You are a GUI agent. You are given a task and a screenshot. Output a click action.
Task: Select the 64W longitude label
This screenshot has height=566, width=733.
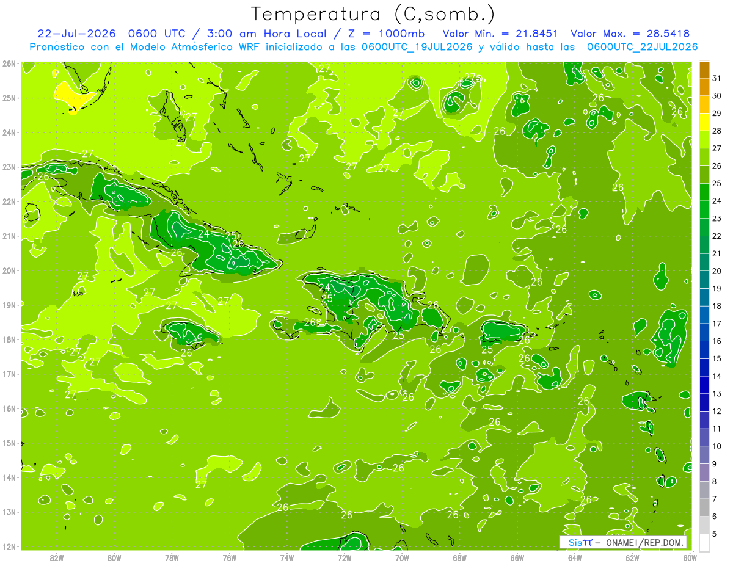(575, 557)
